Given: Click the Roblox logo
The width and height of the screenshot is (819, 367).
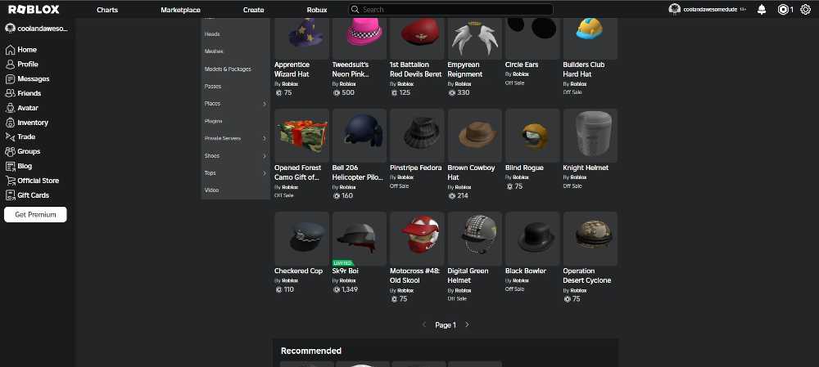Looking at the screenshot, I should point(34,9).
